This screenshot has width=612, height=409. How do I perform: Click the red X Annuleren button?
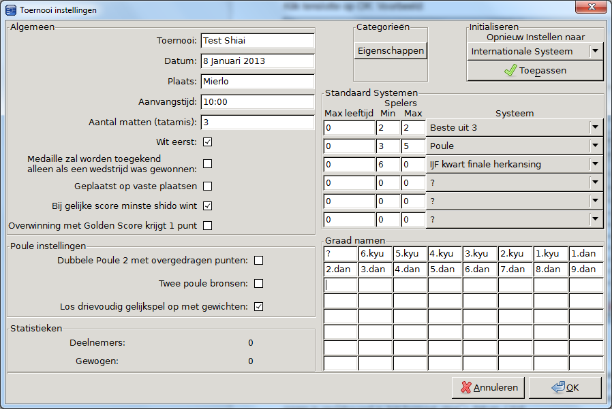click(488, 387)
